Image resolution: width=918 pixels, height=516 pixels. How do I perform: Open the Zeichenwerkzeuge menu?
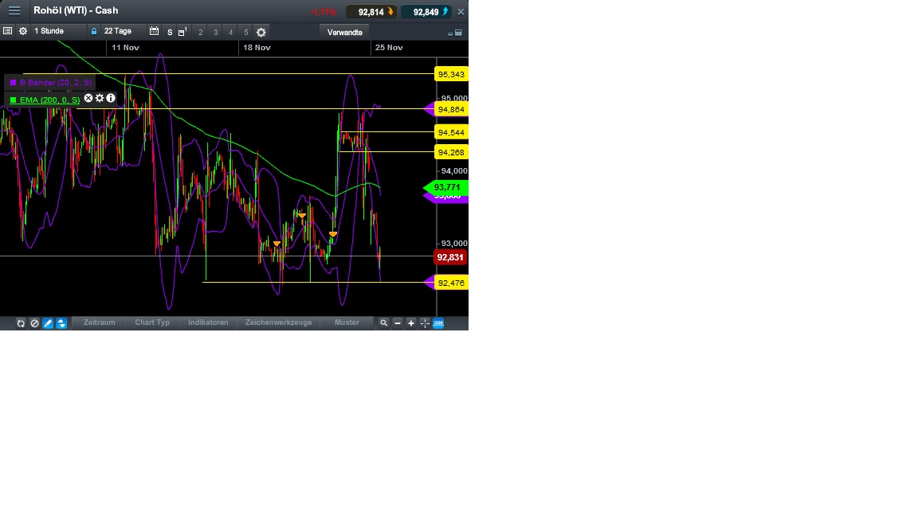pos(278,322)
